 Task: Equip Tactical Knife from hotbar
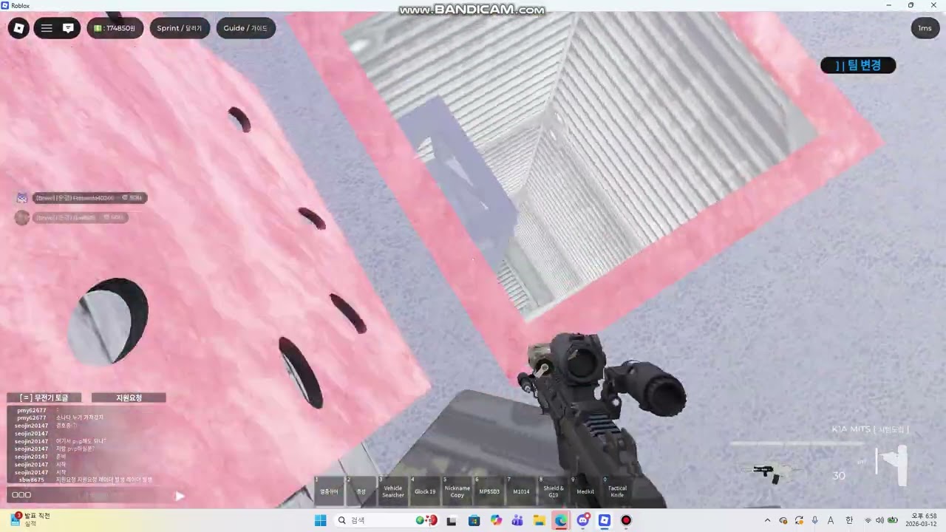[x=617, y=491]
